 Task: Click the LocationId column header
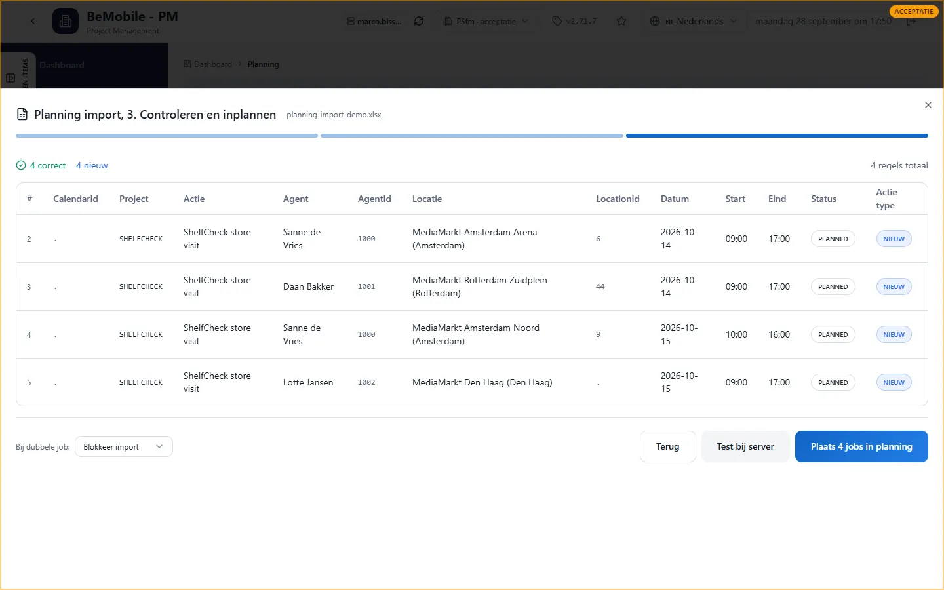coord(618,199)
